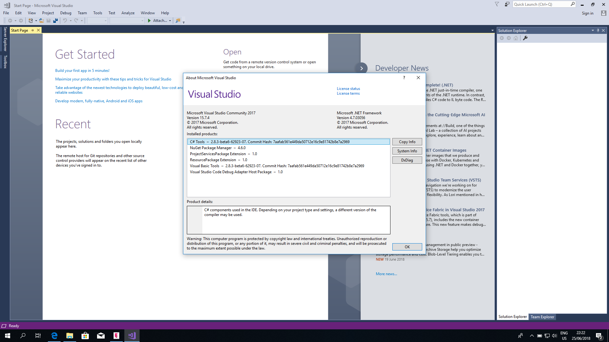The image size is (609, 342).
Task: Toggle auto-hide with the Solution Explorer pin
Action: pos(598,30)
